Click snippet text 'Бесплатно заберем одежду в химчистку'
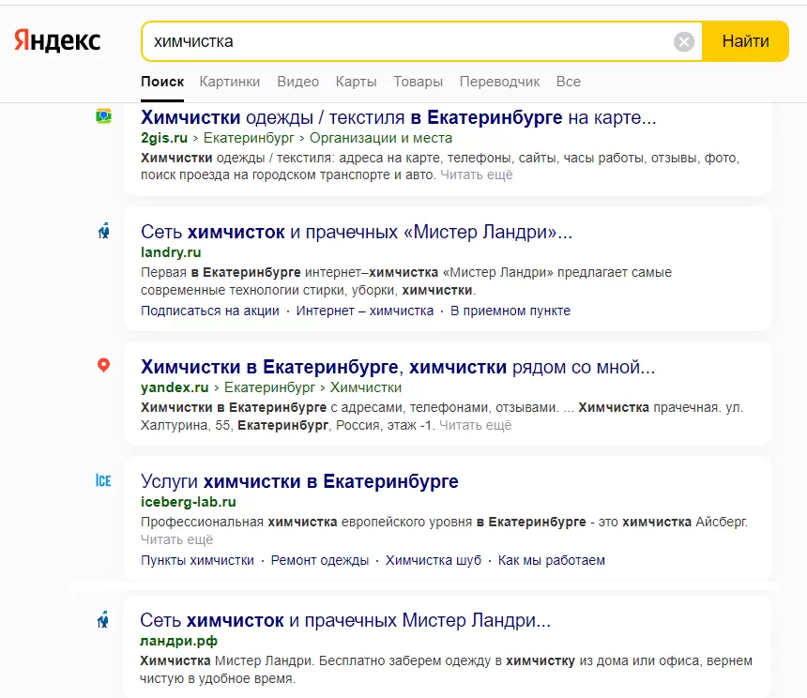The height and width of the screenshot is (698, 807). [x=447, y=660]
